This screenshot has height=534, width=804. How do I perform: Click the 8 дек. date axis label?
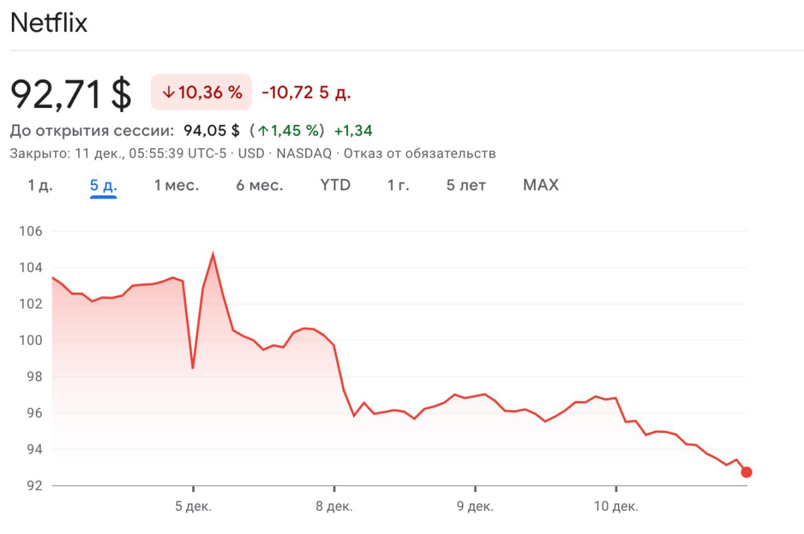coord(334,507)
